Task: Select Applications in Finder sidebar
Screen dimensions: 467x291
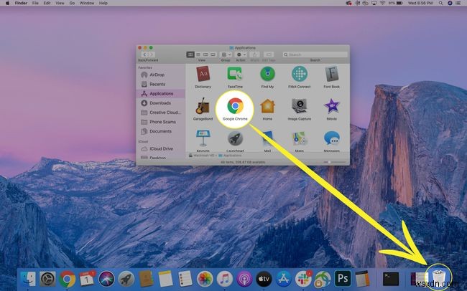Action: tap(160, 94)
